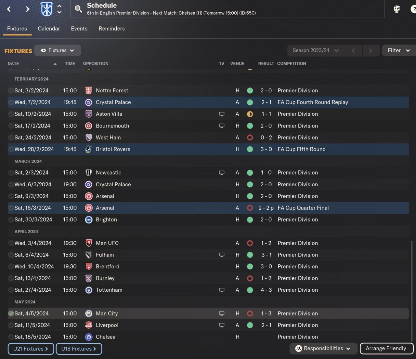
Task: Open the Fixtures view dropdown
Action: pyautogui.click(x=58, y=50)
